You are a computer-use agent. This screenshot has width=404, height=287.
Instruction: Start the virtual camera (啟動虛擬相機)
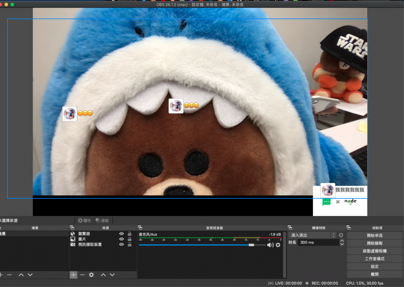375,251
